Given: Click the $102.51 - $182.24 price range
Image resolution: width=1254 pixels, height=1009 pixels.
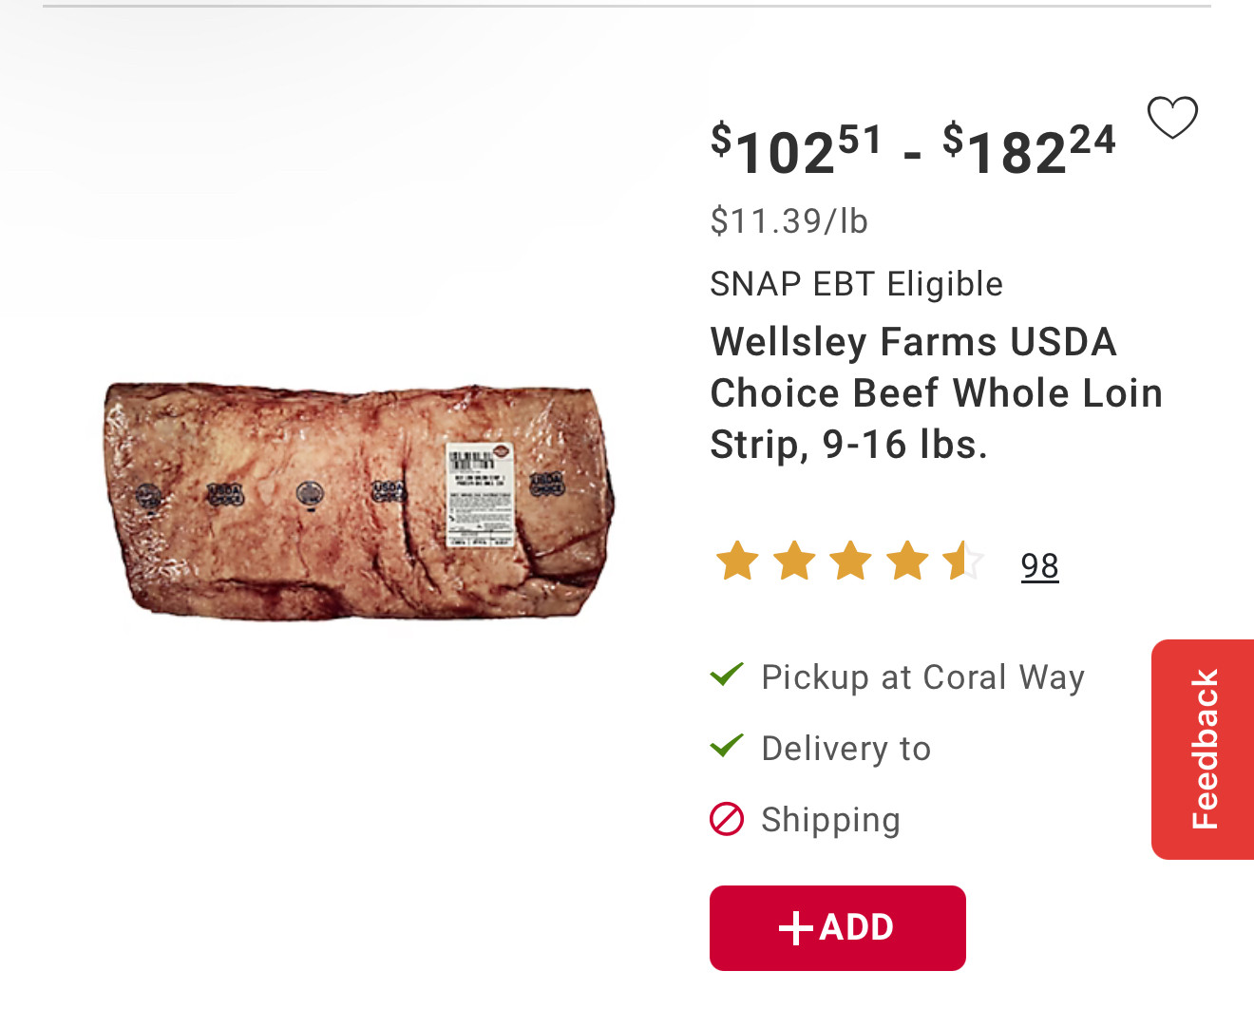Looking at the screenshot, I should (x=913, y=151).
